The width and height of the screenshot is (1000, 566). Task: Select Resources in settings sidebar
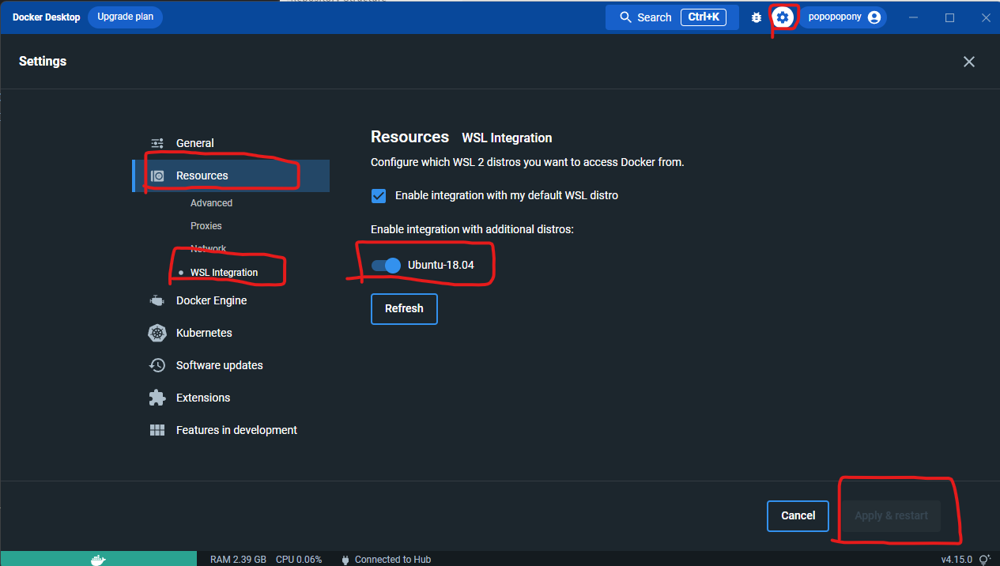(231, 175)
